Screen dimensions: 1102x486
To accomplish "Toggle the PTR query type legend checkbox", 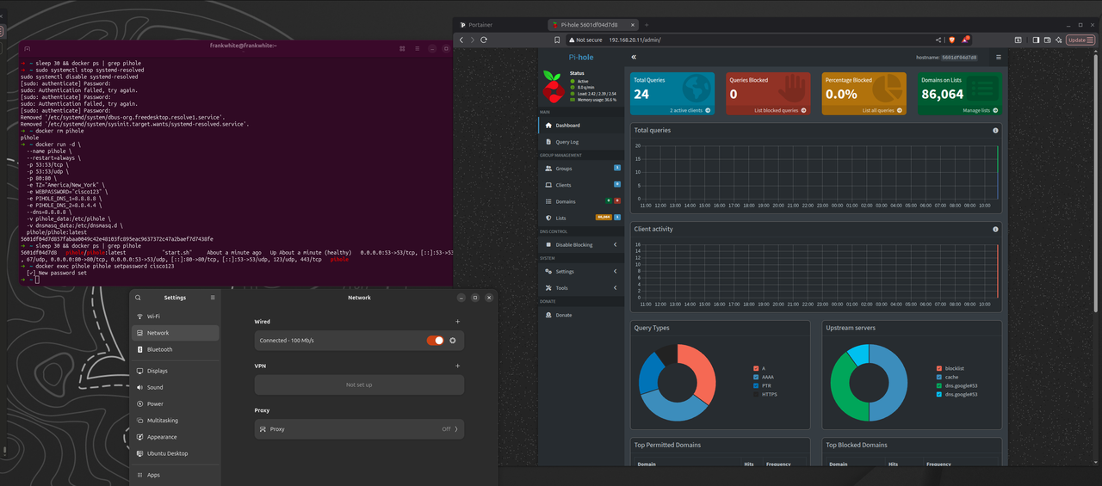I will [756, 385].
